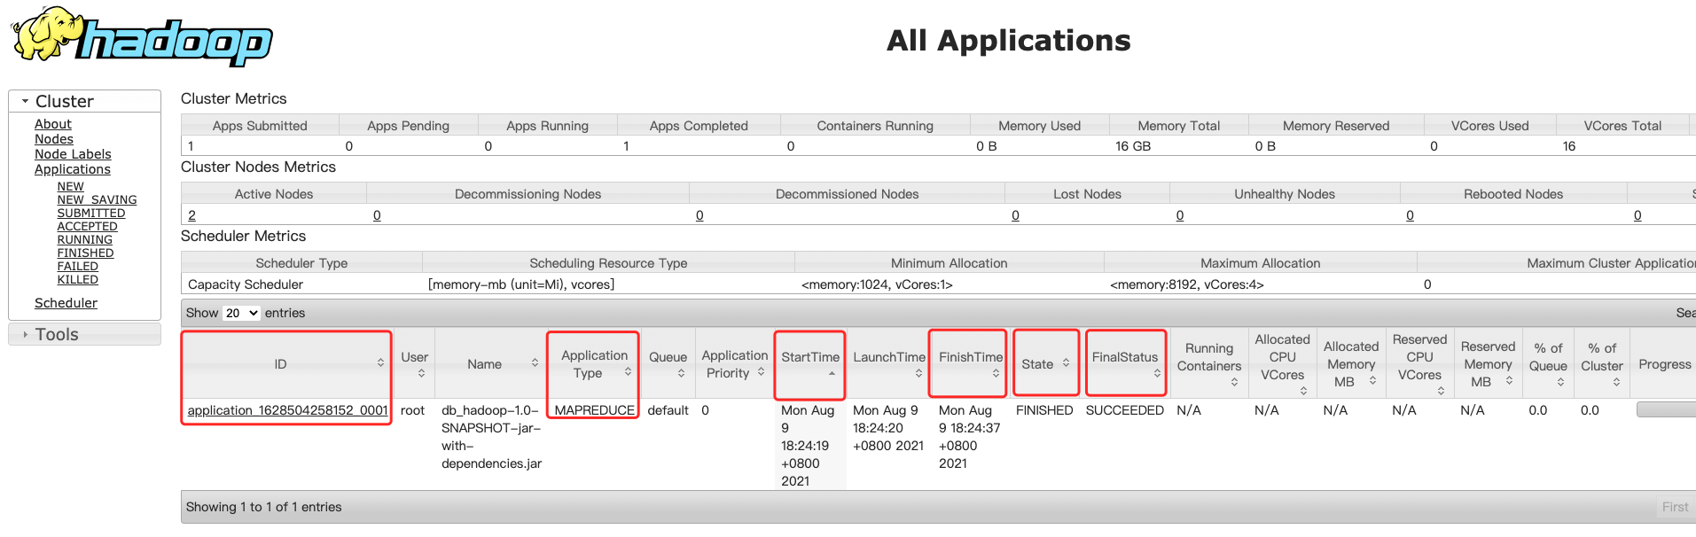Sort table by Running Containers column
The height and width of the screenshot is (537, 1696).
[1209, 364]
